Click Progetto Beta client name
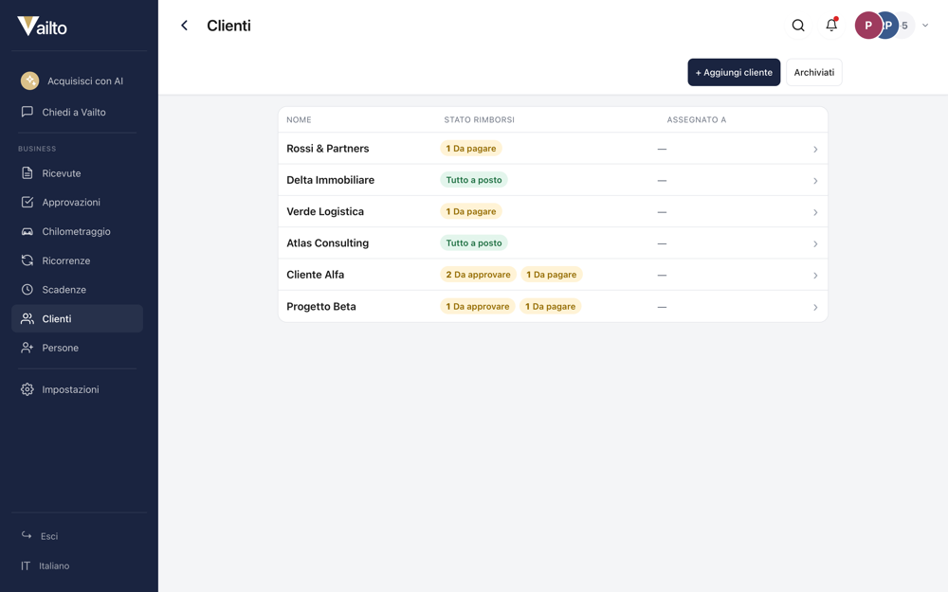948x592 pixels. pyautogui.click(x=321, y=306)
